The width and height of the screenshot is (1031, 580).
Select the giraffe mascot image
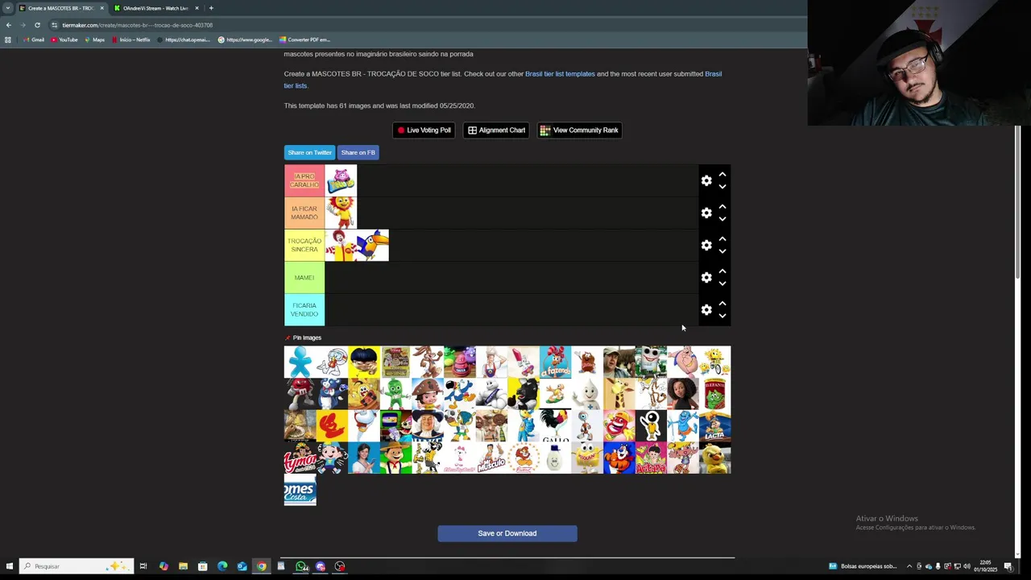619,394
